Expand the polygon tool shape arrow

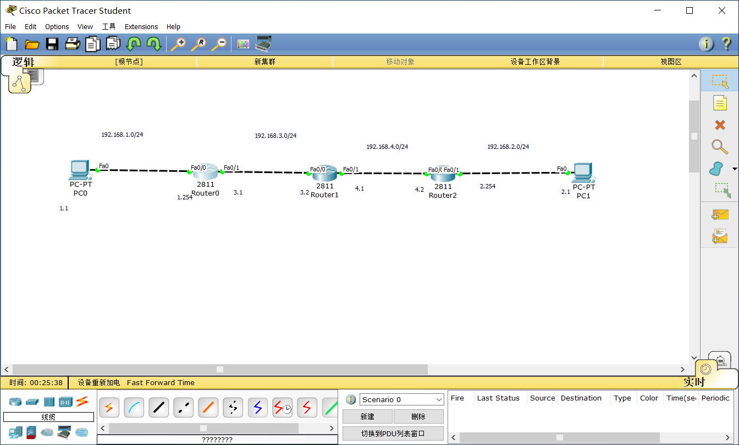coord(734,169)
